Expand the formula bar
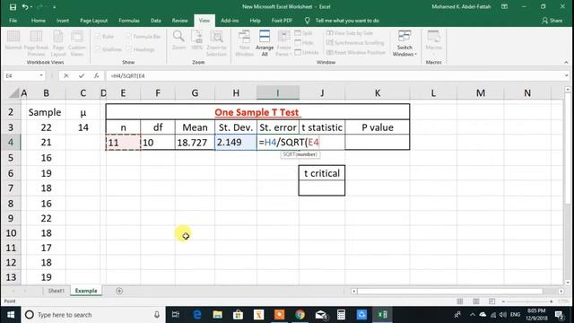Image resolution: width=574 pixels, height=323 pixels. (566, 75)
